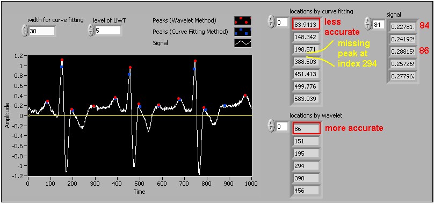Select the curve fitting value 148.342

point(306,37)
